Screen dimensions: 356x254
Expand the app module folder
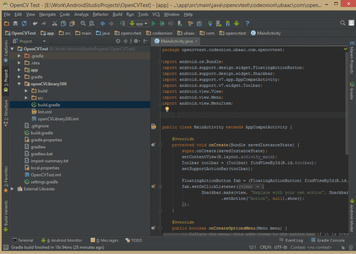coord(20,70)
